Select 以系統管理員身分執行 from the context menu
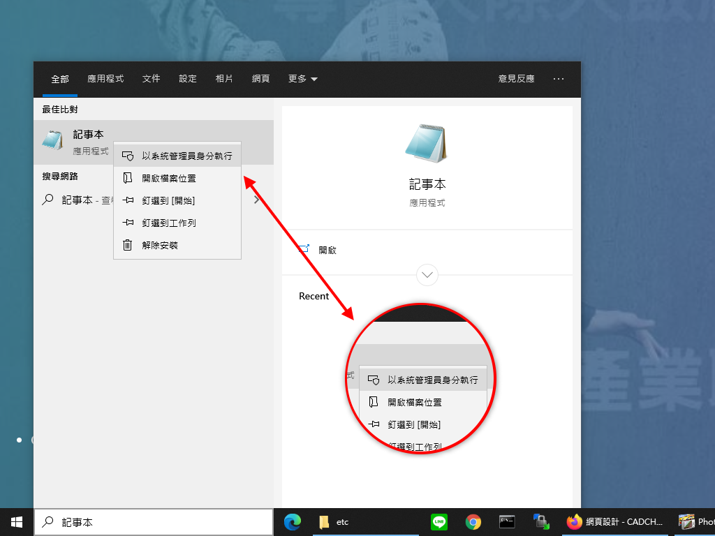The height and width of the screenshot is (536, 715). pyautogui.click(x=186, y=156)
